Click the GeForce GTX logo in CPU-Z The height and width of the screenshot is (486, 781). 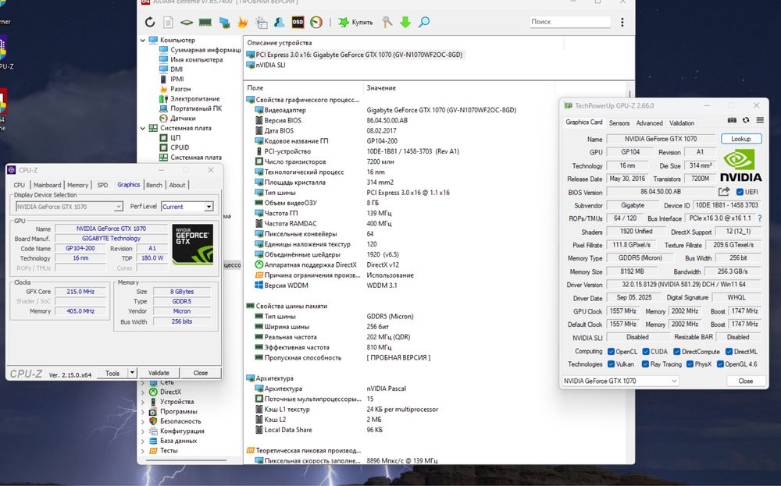click(x=193, y=243)
